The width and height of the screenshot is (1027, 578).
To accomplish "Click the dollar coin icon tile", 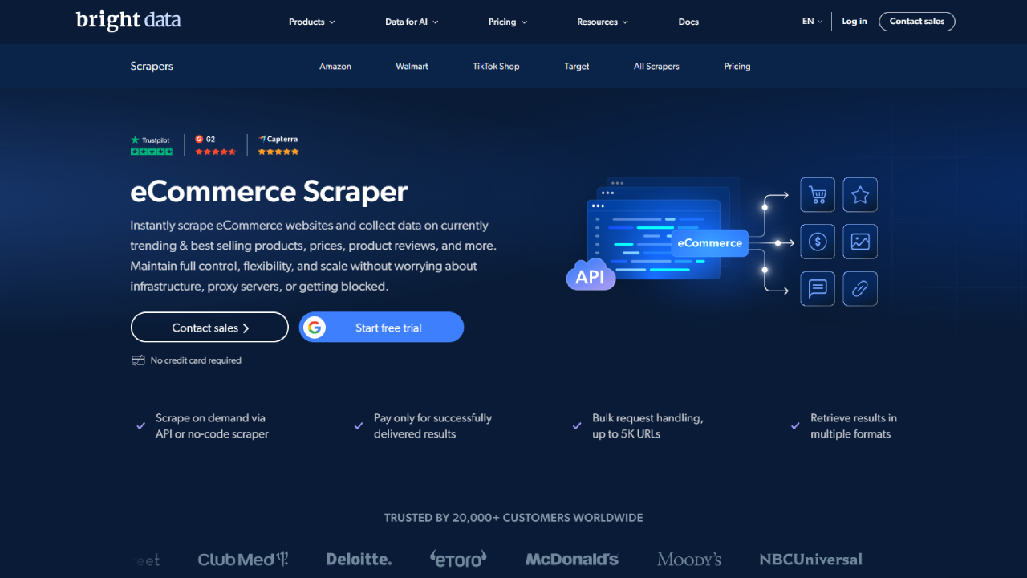I will point(818,242).
